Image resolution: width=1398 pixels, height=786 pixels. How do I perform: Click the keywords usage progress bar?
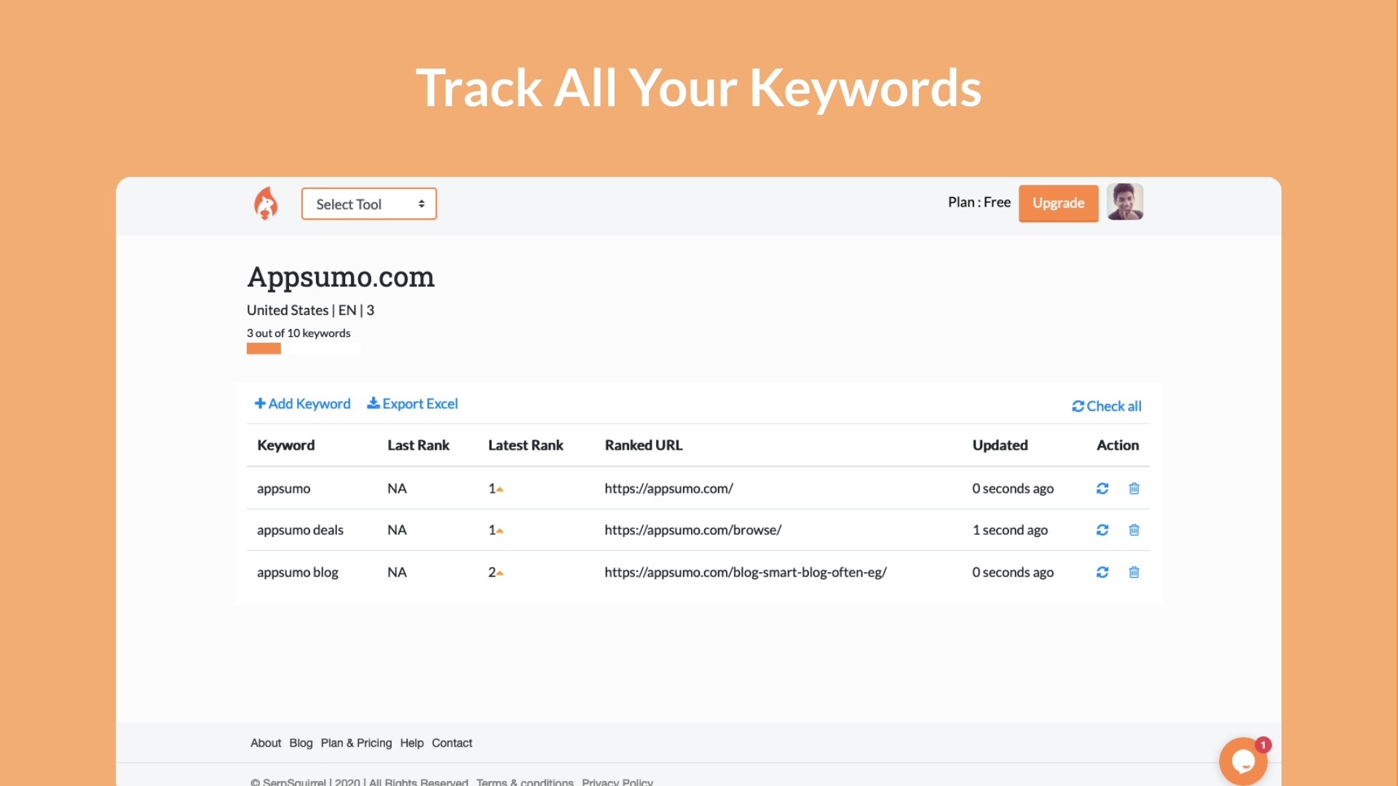click(304, 349)
